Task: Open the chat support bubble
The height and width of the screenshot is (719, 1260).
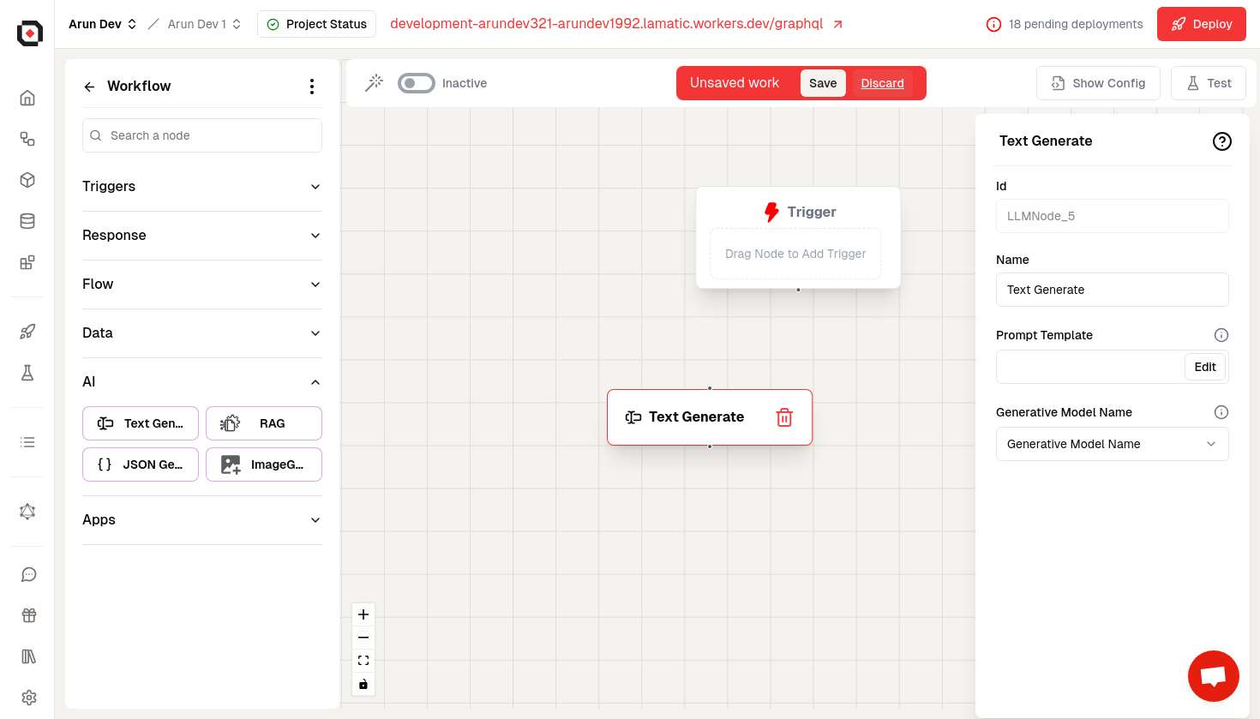Action: [x=1213, y=676]
